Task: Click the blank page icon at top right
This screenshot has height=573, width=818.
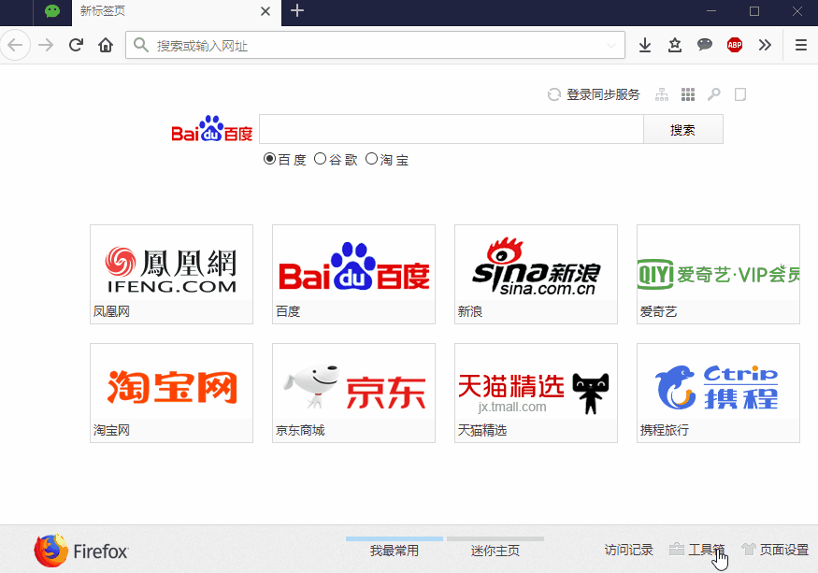Action: click(x=739, y=94)
